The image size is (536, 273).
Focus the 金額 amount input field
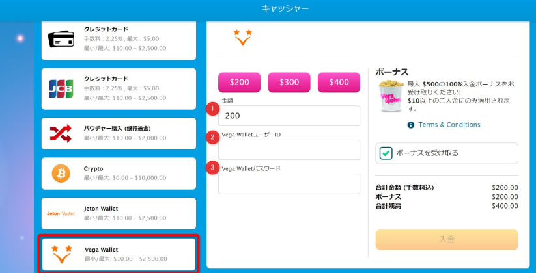click(x=289, y=116)
